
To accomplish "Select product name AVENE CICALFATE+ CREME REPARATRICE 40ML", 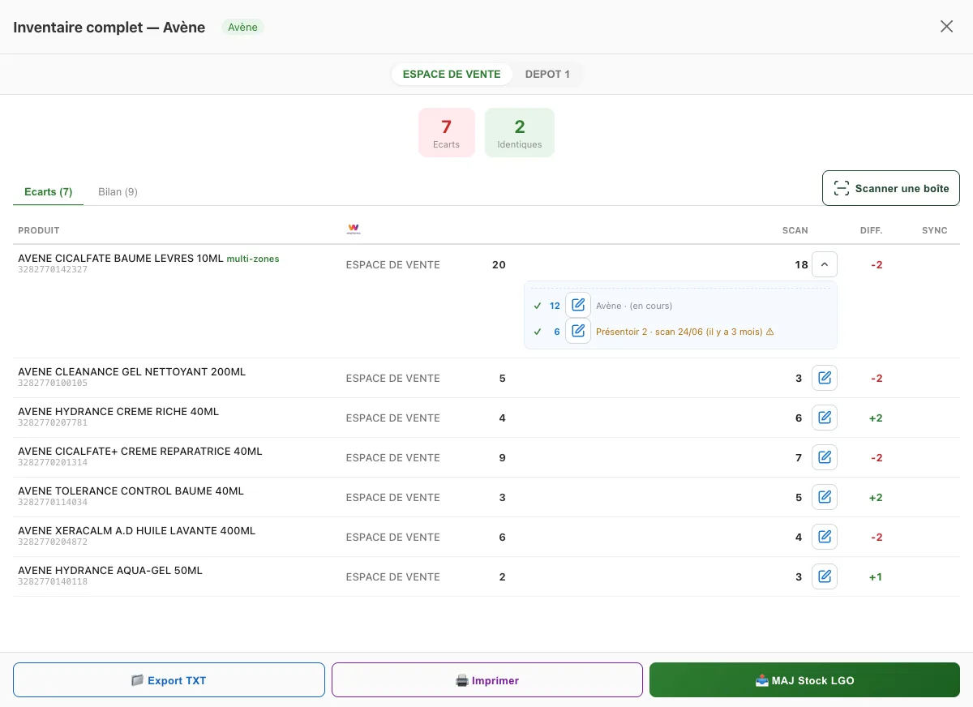I will point(140,452).
